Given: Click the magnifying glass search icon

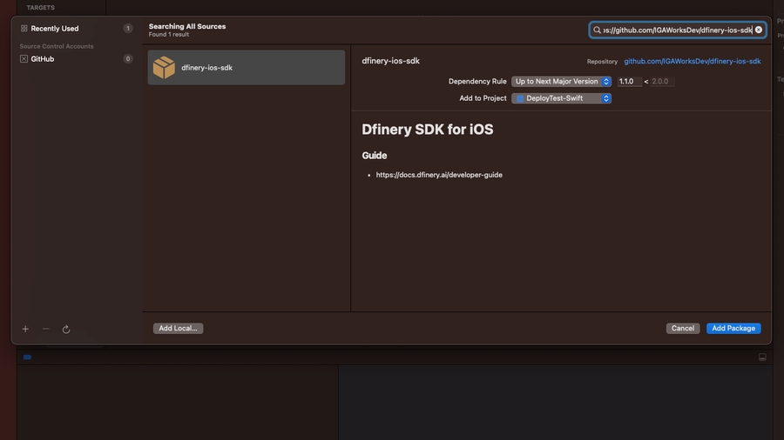Looking at the screenshot, I should [597, 30].
